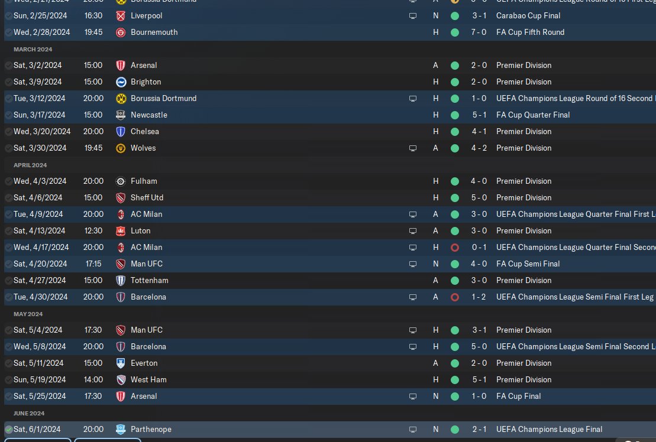
Task: Toggle the checkmark beside Sat, 3/2/2024 Arsenal fixture
Action: (x=8, y=66)
